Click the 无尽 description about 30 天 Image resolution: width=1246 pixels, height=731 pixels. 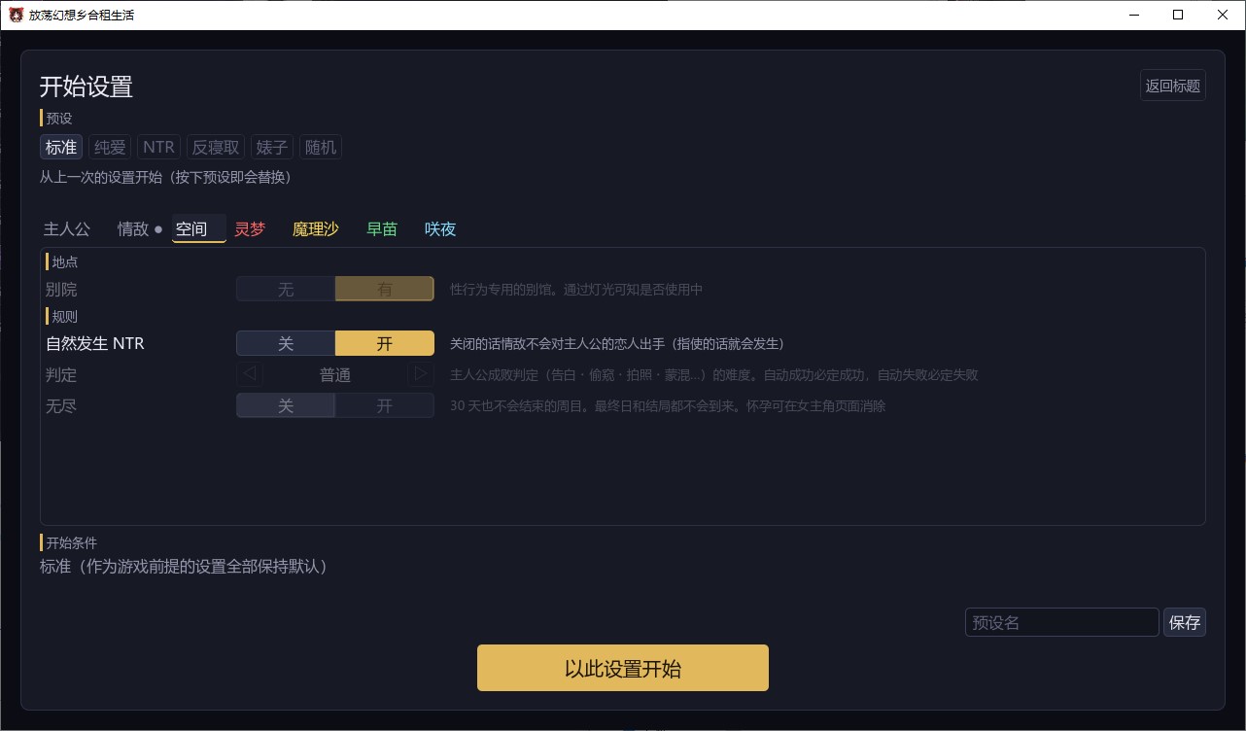pos(668,405)
